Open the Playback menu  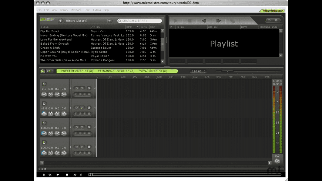76,10
